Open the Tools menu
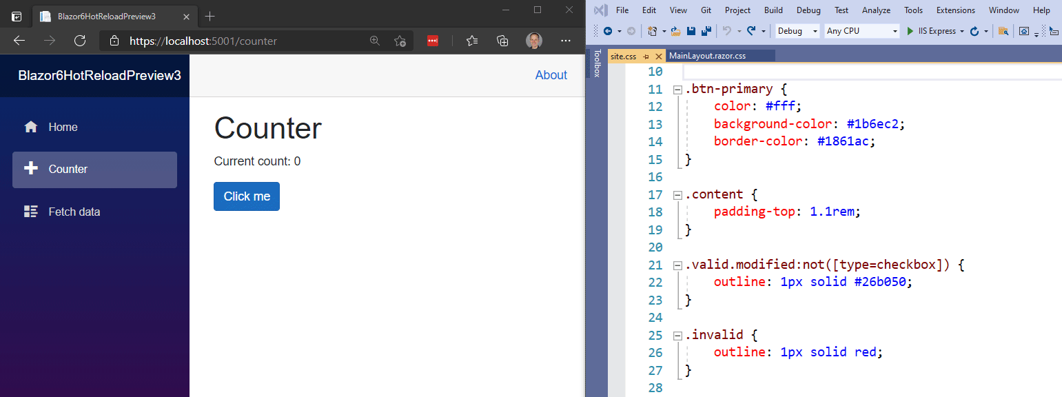The height and width of the screenshot is (397, 1062). [x=913, y=10]
